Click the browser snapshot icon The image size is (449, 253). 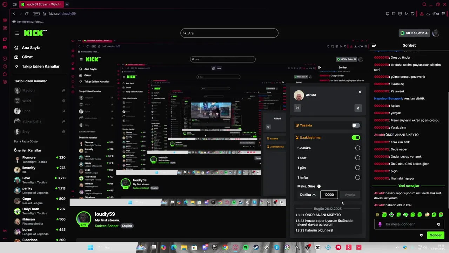click(x=394, y=14)
